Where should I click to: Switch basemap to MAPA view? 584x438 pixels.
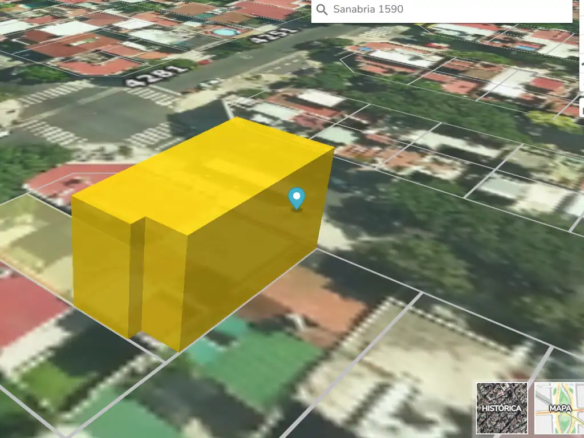[x=559, y=407]
